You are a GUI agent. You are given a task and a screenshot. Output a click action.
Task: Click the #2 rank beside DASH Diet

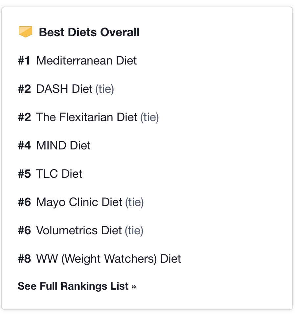[24, 89]
